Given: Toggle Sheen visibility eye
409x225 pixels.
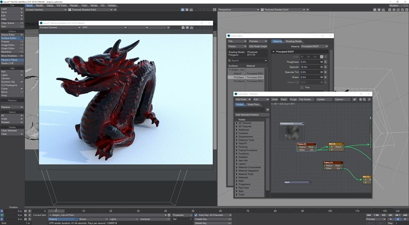Looking at the screenshot, I should 321,77.
